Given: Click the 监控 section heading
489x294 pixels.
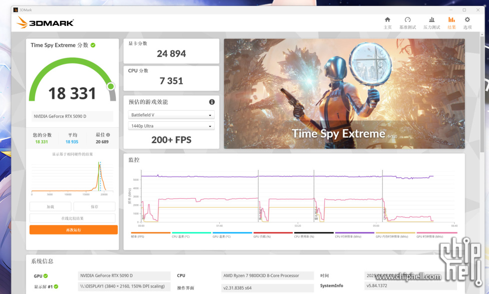Looking at the screenshot, I should 134,160.
